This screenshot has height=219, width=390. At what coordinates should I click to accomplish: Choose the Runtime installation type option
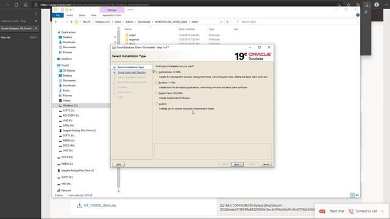pos(157,83)
